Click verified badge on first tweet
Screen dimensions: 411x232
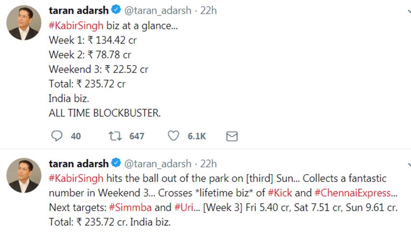[x=117, y=11]
